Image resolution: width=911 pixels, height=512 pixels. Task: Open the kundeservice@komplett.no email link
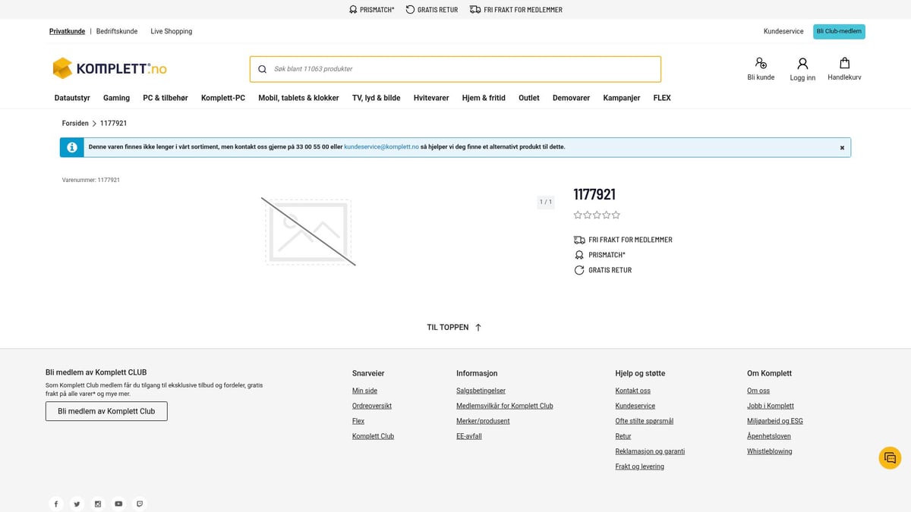coord(381,147)
